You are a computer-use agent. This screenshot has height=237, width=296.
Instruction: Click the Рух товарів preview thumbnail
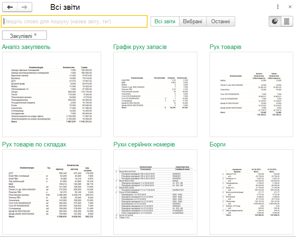click(251, 94)
